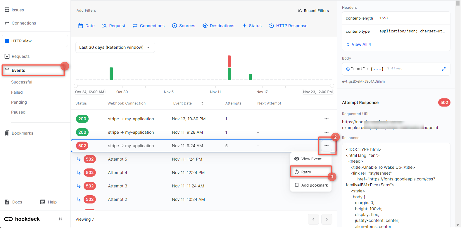Click the Recent Filters button

click(313, 11)
